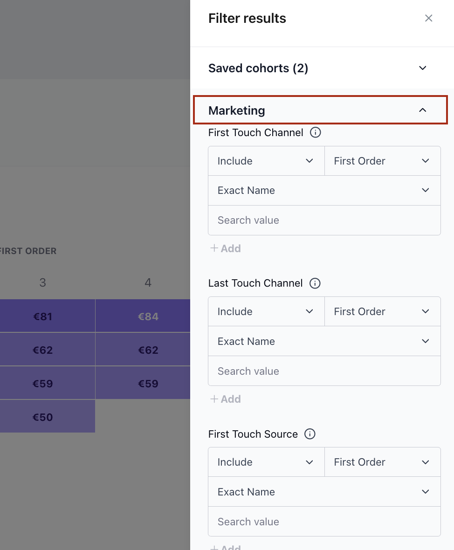The width and height of the screenshot is (454, 550).
Task: Open First Order dropdown under First Touch Source
Action: click(382, 462)
